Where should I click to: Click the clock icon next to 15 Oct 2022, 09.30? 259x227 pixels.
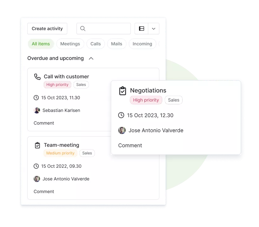[36, 166]
